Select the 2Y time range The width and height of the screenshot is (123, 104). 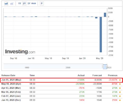click(x=24, y=3)
